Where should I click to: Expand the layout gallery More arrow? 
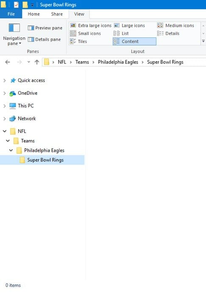[203, 41]
